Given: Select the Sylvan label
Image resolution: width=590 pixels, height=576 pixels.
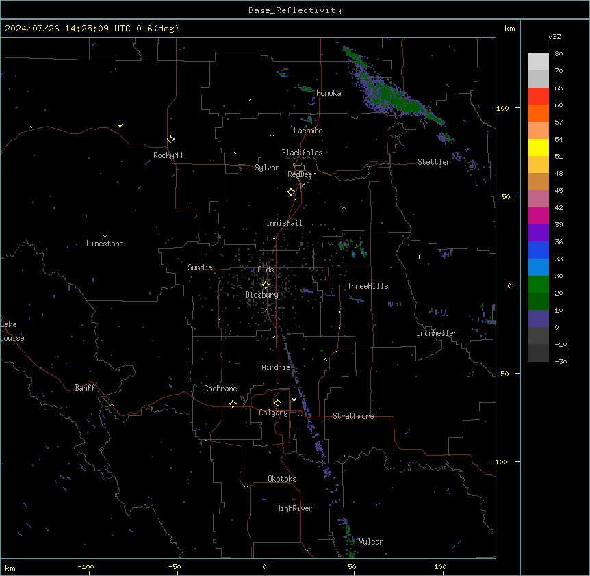Looking at the screenshot, I should tap(267, 168).
